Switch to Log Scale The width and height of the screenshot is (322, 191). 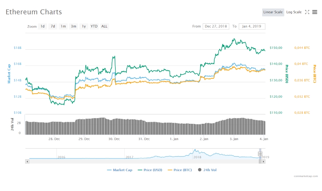point(294,12)
